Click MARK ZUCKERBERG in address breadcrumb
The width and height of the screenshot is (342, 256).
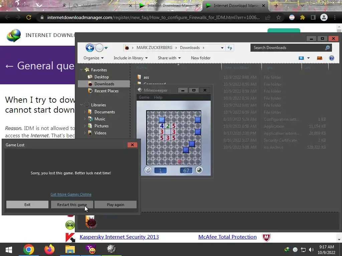pos(154,48)
